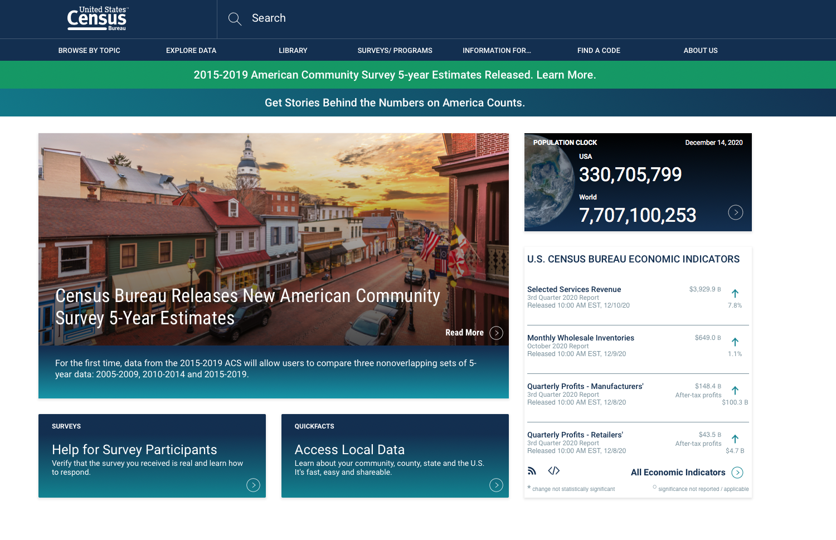Click up arrow for Quarterly Profits Retailers'
Viewport: 836px width, 540px height.
pos(735,439)
